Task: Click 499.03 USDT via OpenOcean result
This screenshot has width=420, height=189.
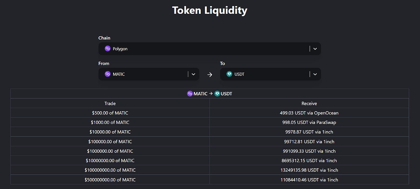Action: click(x=309, y=113)
